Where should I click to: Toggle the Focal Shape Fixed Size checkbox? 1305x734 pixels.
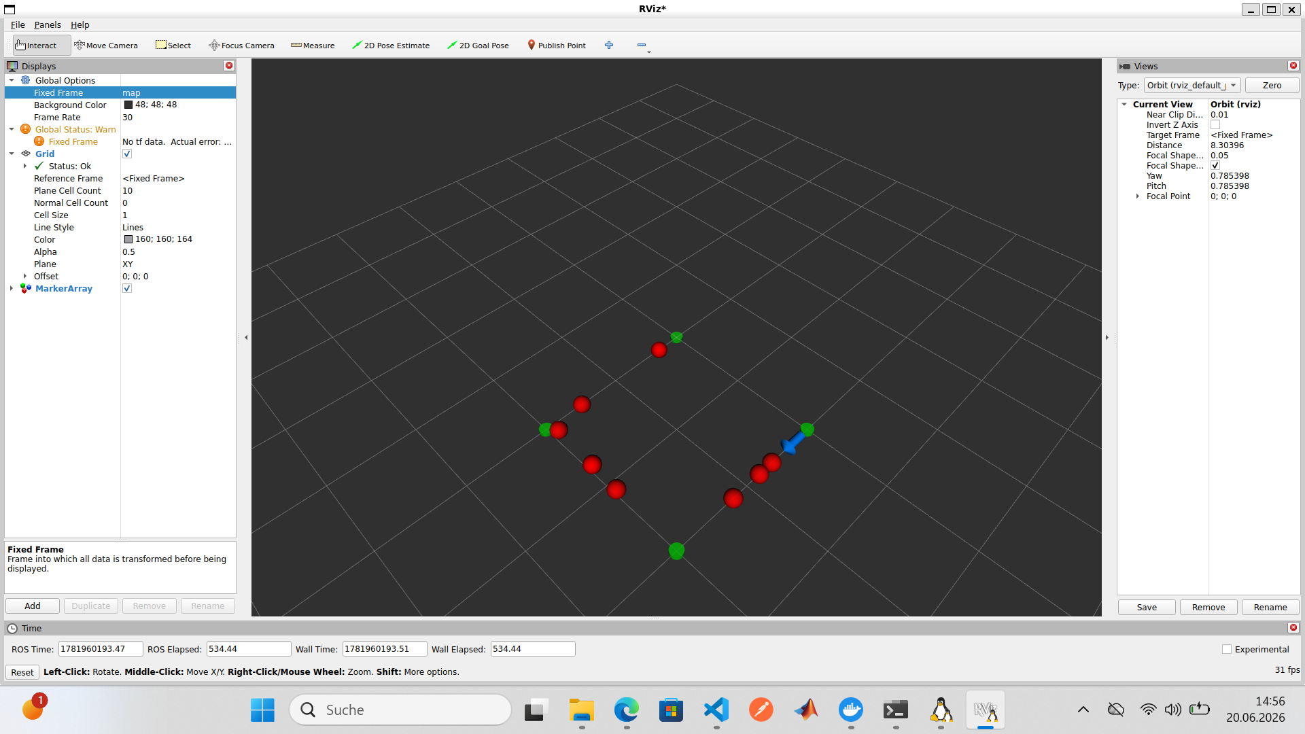pos(1215,166)
